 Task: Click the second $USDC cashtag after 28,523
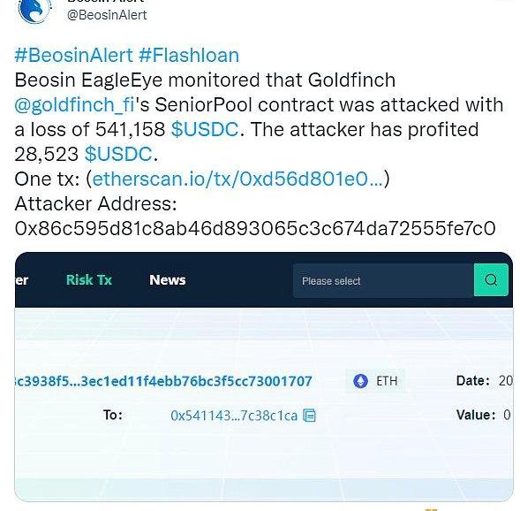(118, 154)
